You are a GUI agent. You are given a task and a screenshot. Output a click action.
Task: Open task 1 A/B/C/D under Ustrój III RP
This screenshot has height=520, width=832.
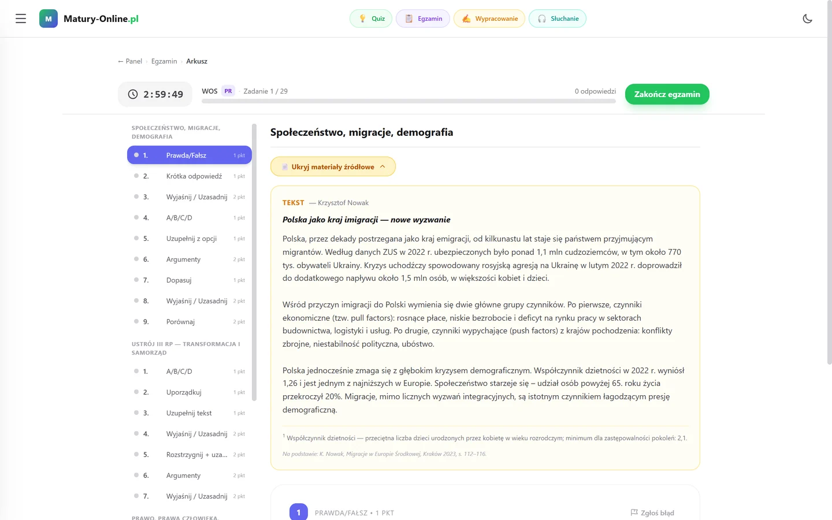pyautogui.click(x=190, y=371)
